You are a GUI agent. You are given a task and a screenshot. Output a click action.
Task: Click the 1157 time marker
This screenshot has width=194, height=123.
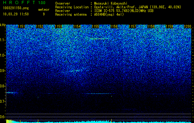[133, 26]
